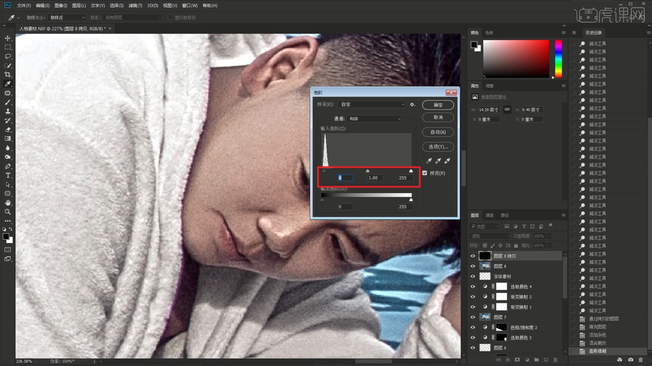Open Levels preset gear options icon
The height and width of the screenshot is (366, 652).
[x=412, y=104]
